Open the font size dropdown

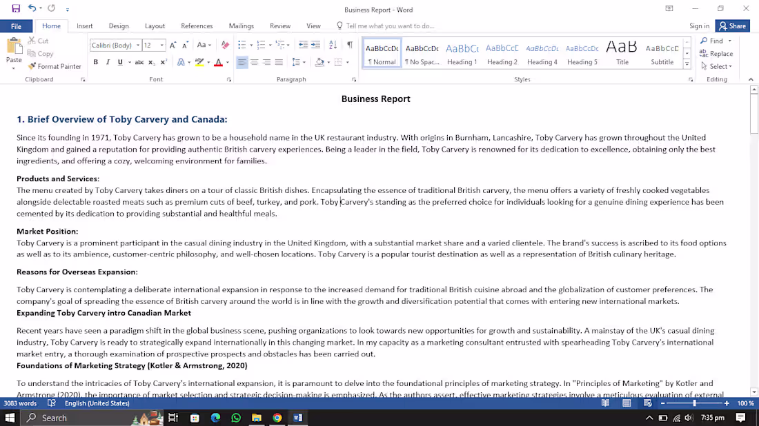point(161,45)
